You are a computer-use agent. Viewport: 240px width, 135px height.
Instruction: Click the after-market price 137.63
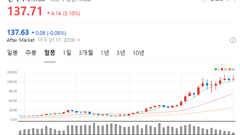point(18,33)
